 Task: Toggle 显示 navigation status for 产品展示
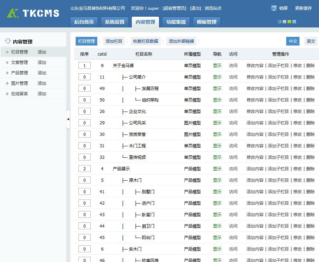click(217, 169)
